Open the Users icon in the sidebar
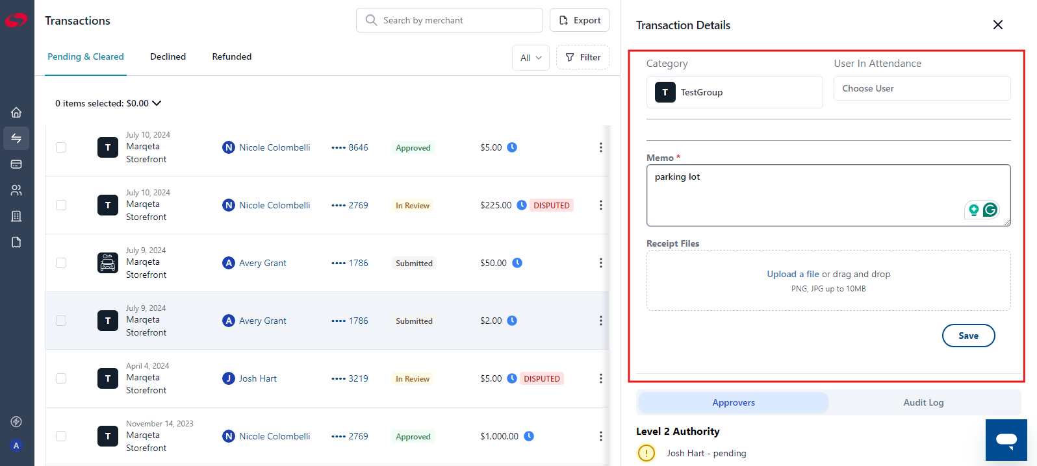This screenshot has height=466, width=1037. click(x=16, y=190)
